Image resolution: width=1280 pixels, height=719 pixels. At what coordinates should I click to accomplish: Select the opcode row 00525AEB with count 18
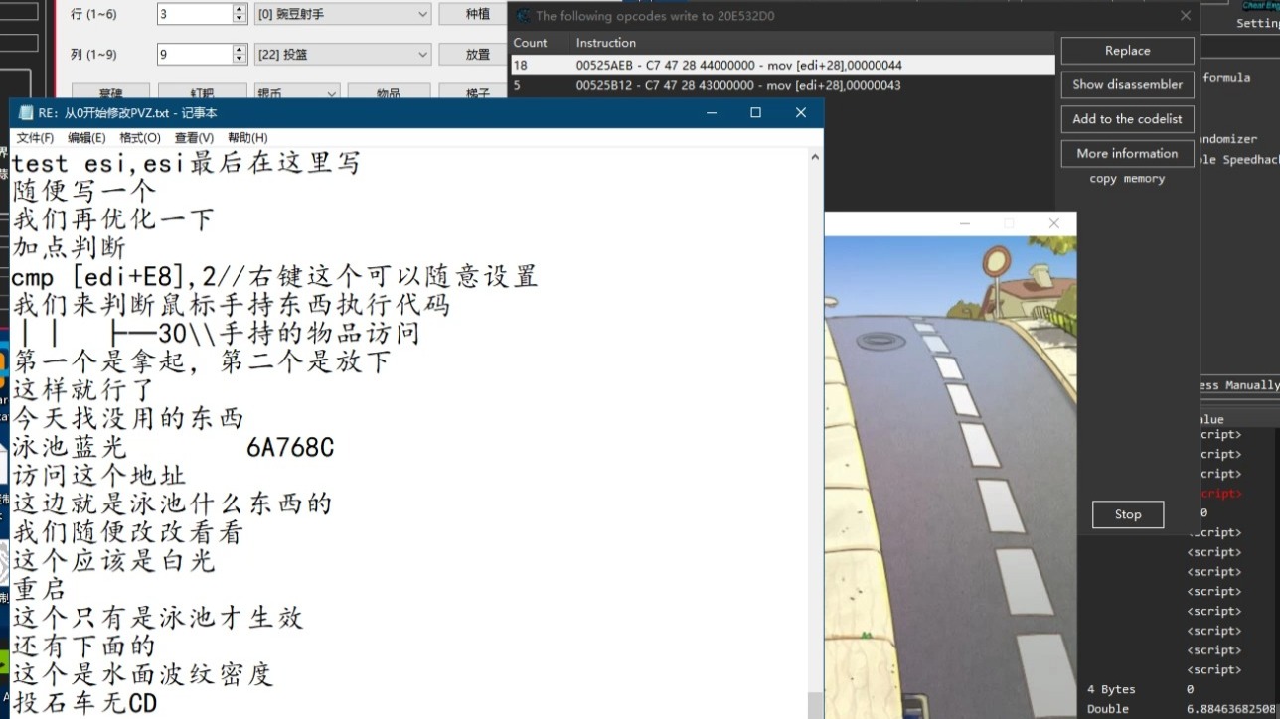pos(782,65)
